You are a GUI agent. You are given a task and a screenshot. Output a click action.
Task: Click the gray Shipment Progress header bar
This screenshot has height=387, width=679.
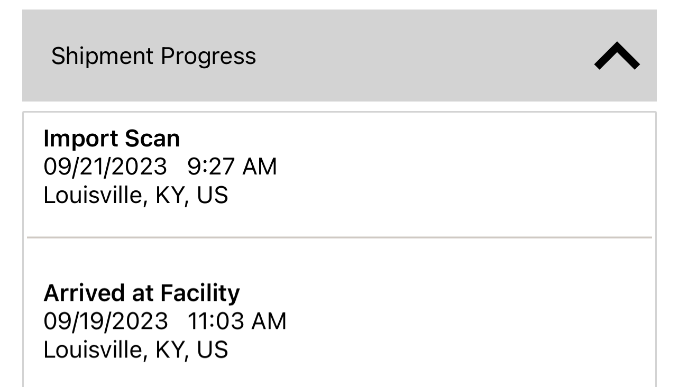(339, 56)
